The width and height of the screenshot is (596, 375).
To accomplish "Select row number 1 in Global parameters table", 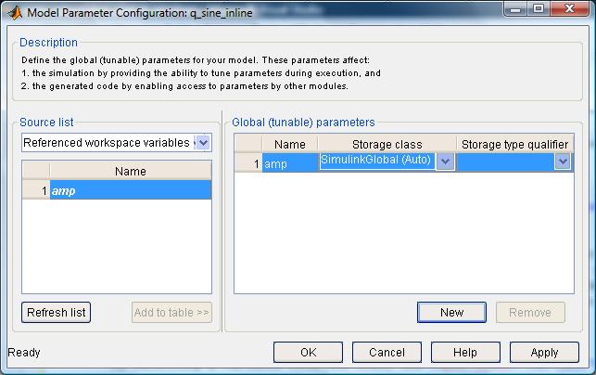I will 248,163.
